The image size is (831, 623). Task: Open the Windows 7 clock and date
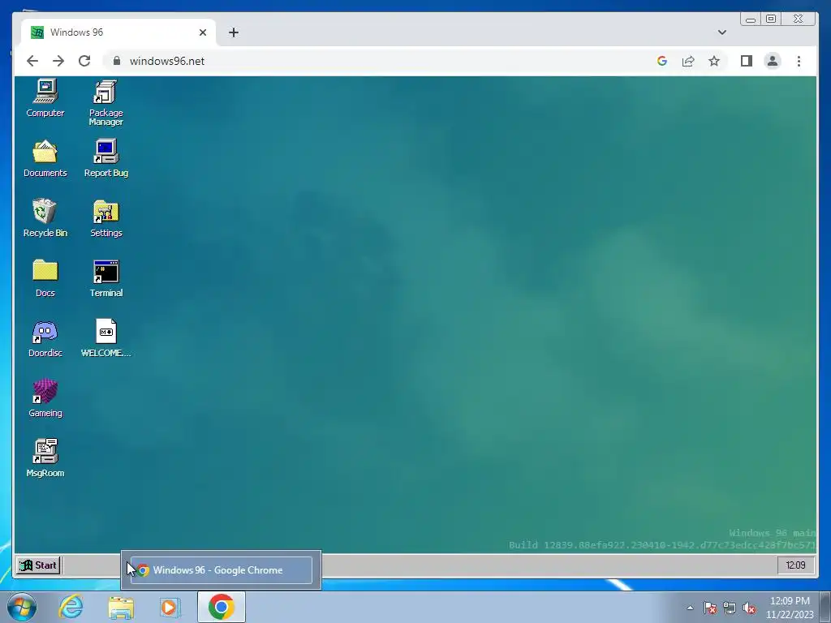click(790, 608)
